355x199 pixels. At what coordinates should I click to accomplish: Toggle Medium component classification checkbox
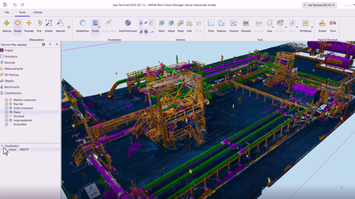tap(6, 100)
